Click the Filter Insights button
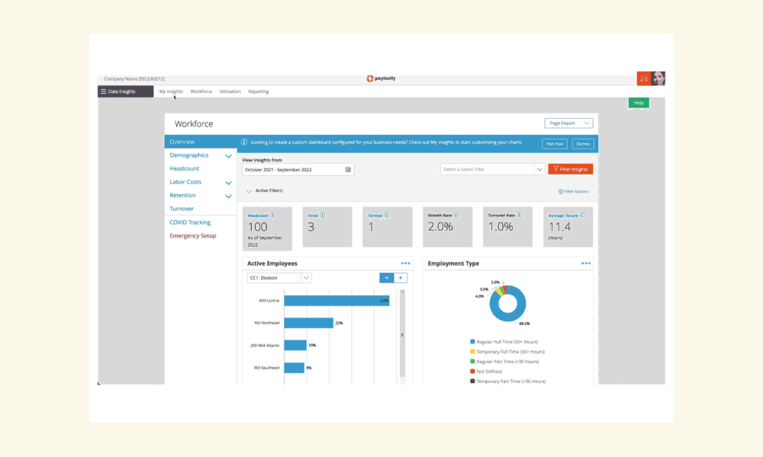The height and width of the screenshot is (457, 763). click(x=570, y=169)
